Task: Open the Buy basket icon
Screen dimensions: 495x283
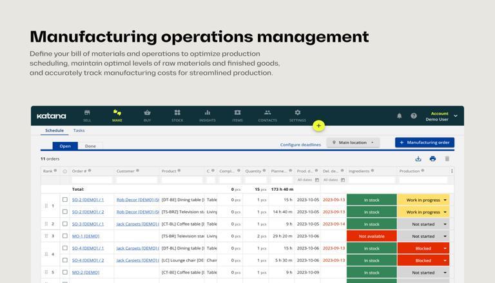Action: (x=147, y=113)
